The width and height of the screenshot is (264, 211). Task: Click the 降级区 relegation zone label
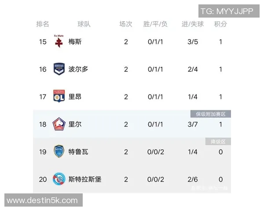point(218,142)
